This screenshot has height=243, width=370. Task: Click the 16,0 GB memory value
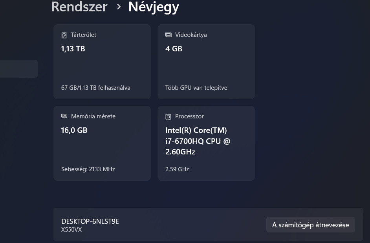point(74,130)
